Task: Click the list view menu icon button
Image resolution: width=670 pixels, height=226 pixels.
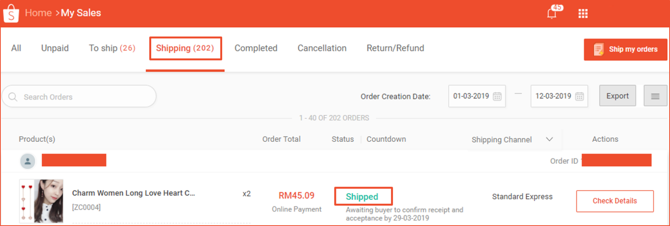Action: pos(655,96)
